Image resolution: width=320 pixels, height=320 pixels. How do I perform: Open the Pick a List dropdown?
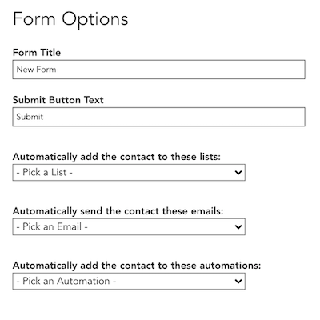tap(129, 173)
